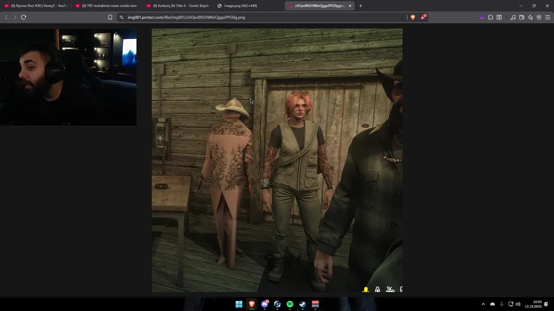This screenshot has width=554, height=311.
Task: Switch to the Nyross Post #38 YouTube tab
Action: tap(36, 6)
